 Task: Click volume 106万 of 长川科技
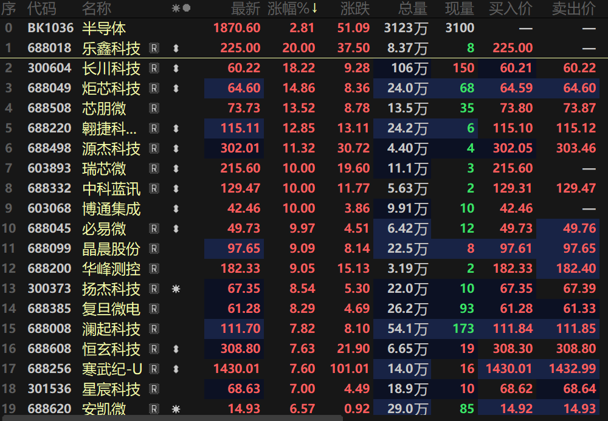pyautogui.click(x=409, y=69)
